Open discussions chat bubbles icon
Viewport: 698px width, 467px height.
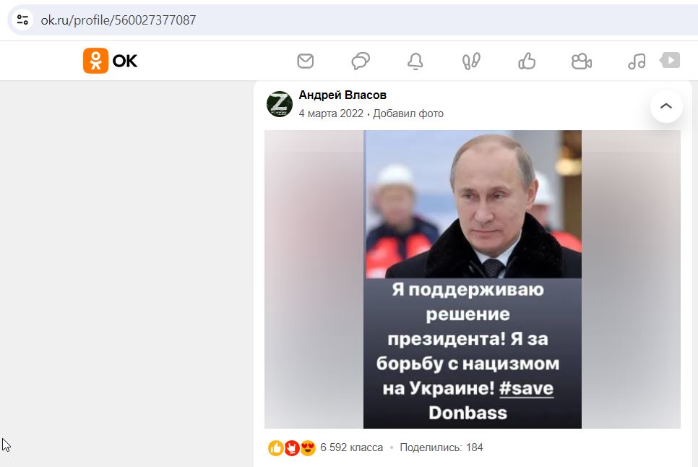pos(361,61)
